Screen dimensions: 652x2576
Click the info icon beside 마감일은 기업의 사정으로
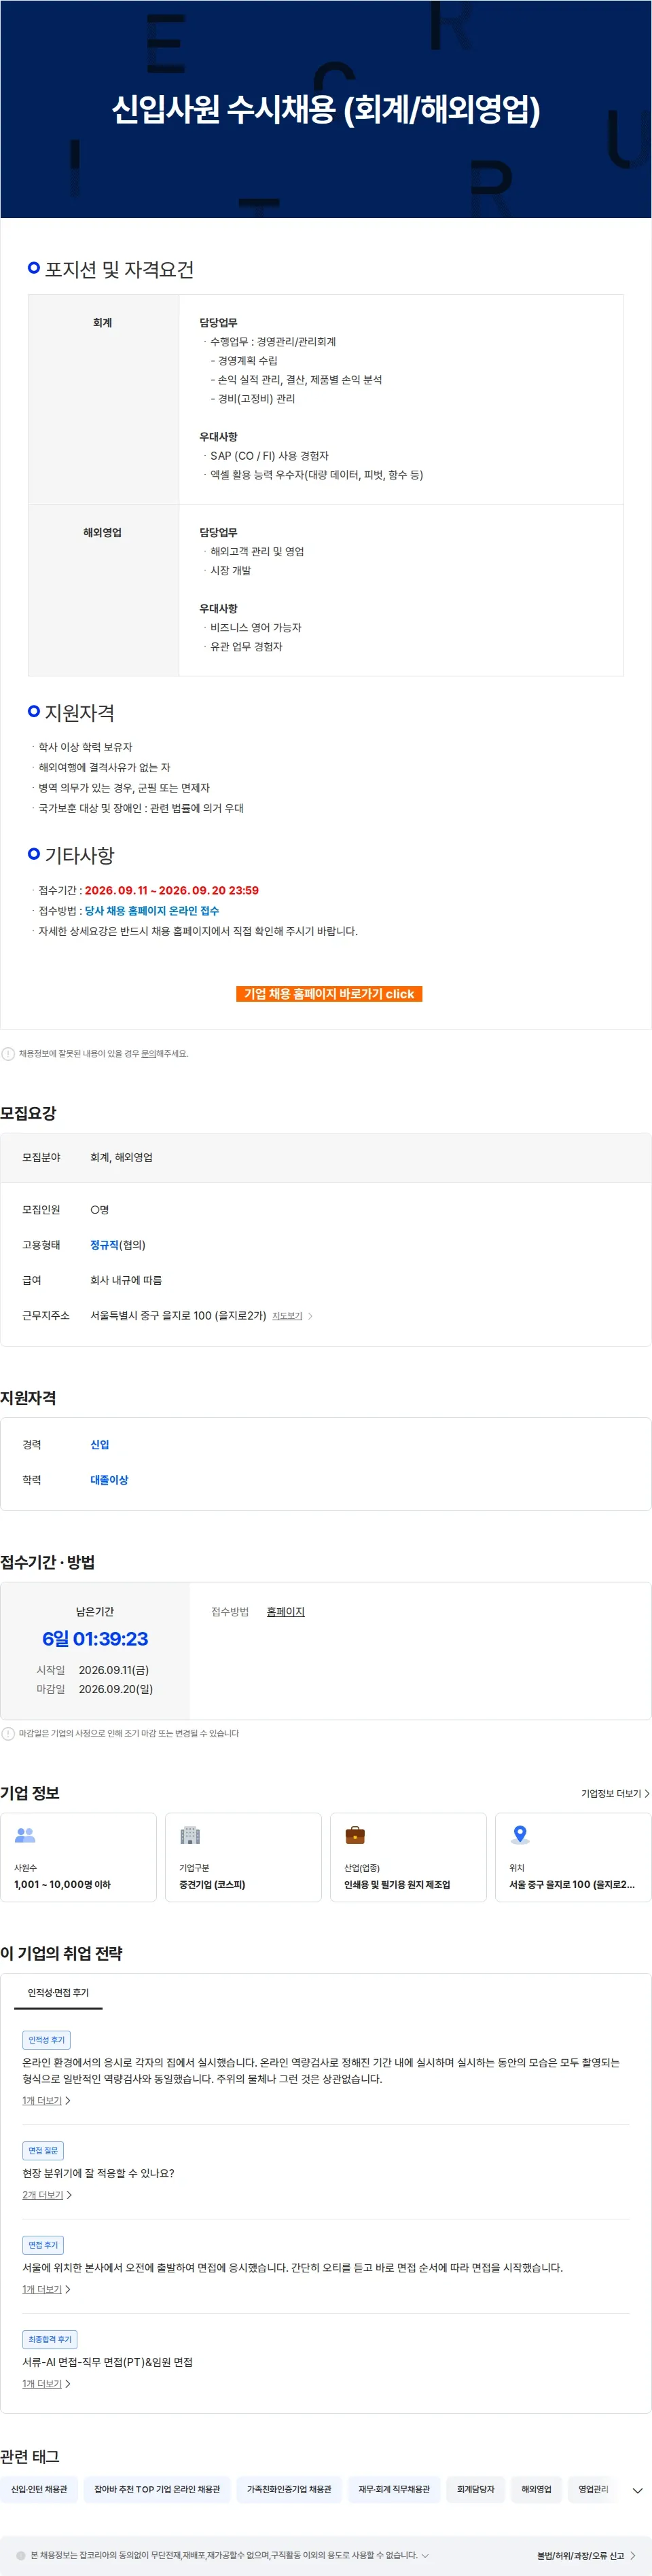tap(8, 1733)
